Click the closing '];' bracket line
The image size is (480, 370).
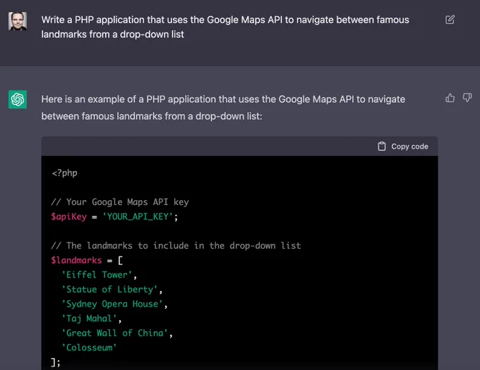tap(56, 362)
